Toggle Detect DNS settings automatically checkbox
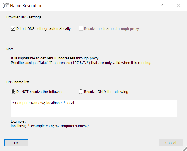 (x=13, y=28)
